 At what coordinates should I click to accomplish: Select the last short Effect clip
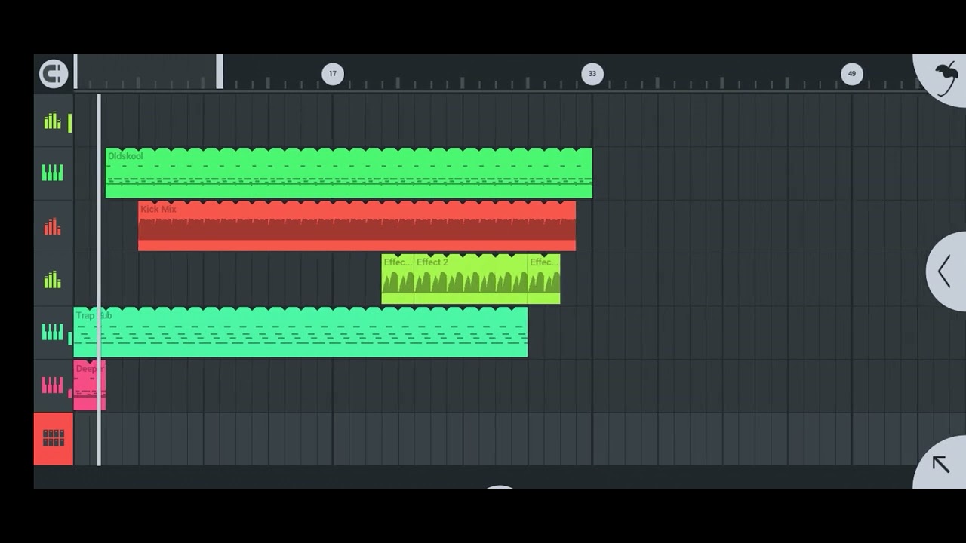pyautogui.click(x=544, y=279)
